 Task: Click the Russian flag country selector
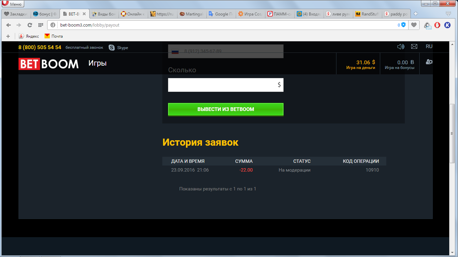(x=175, y=51)
